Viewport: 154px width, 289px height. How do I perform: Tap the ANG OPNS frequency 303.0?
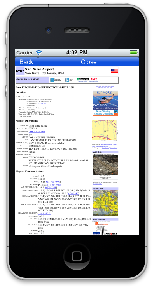point(41,216)
